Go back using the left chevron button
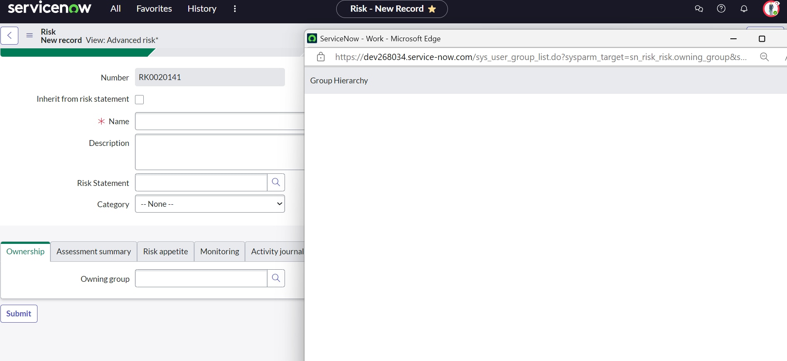This screenshot has height=361, width=787. tap(10, 36)
